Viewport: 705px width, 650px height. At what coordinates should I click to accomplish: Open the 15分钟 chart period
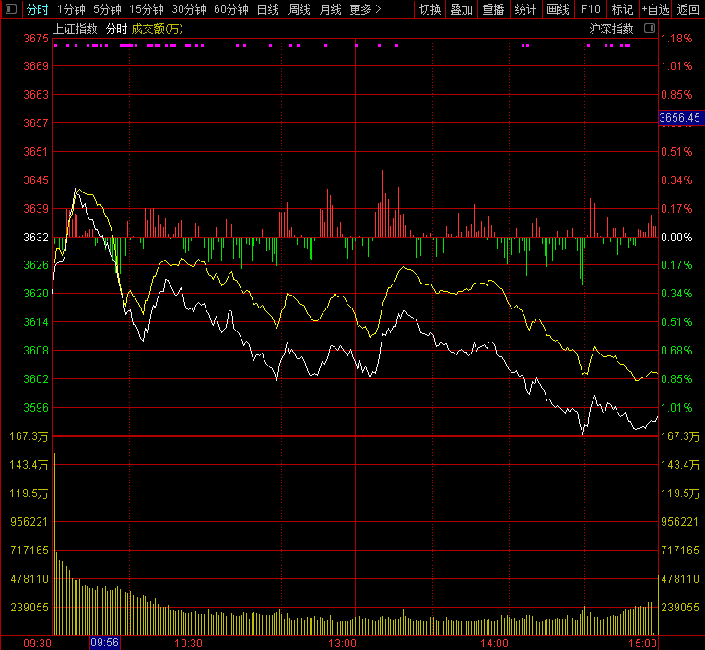tap(147, 10)
